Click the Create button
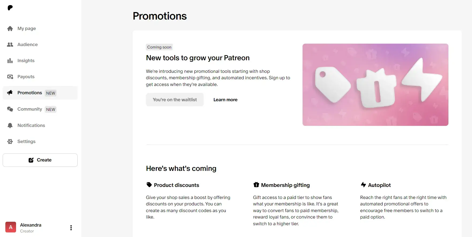The width and height of the screenshot is (472, 237). click(40, 160)
